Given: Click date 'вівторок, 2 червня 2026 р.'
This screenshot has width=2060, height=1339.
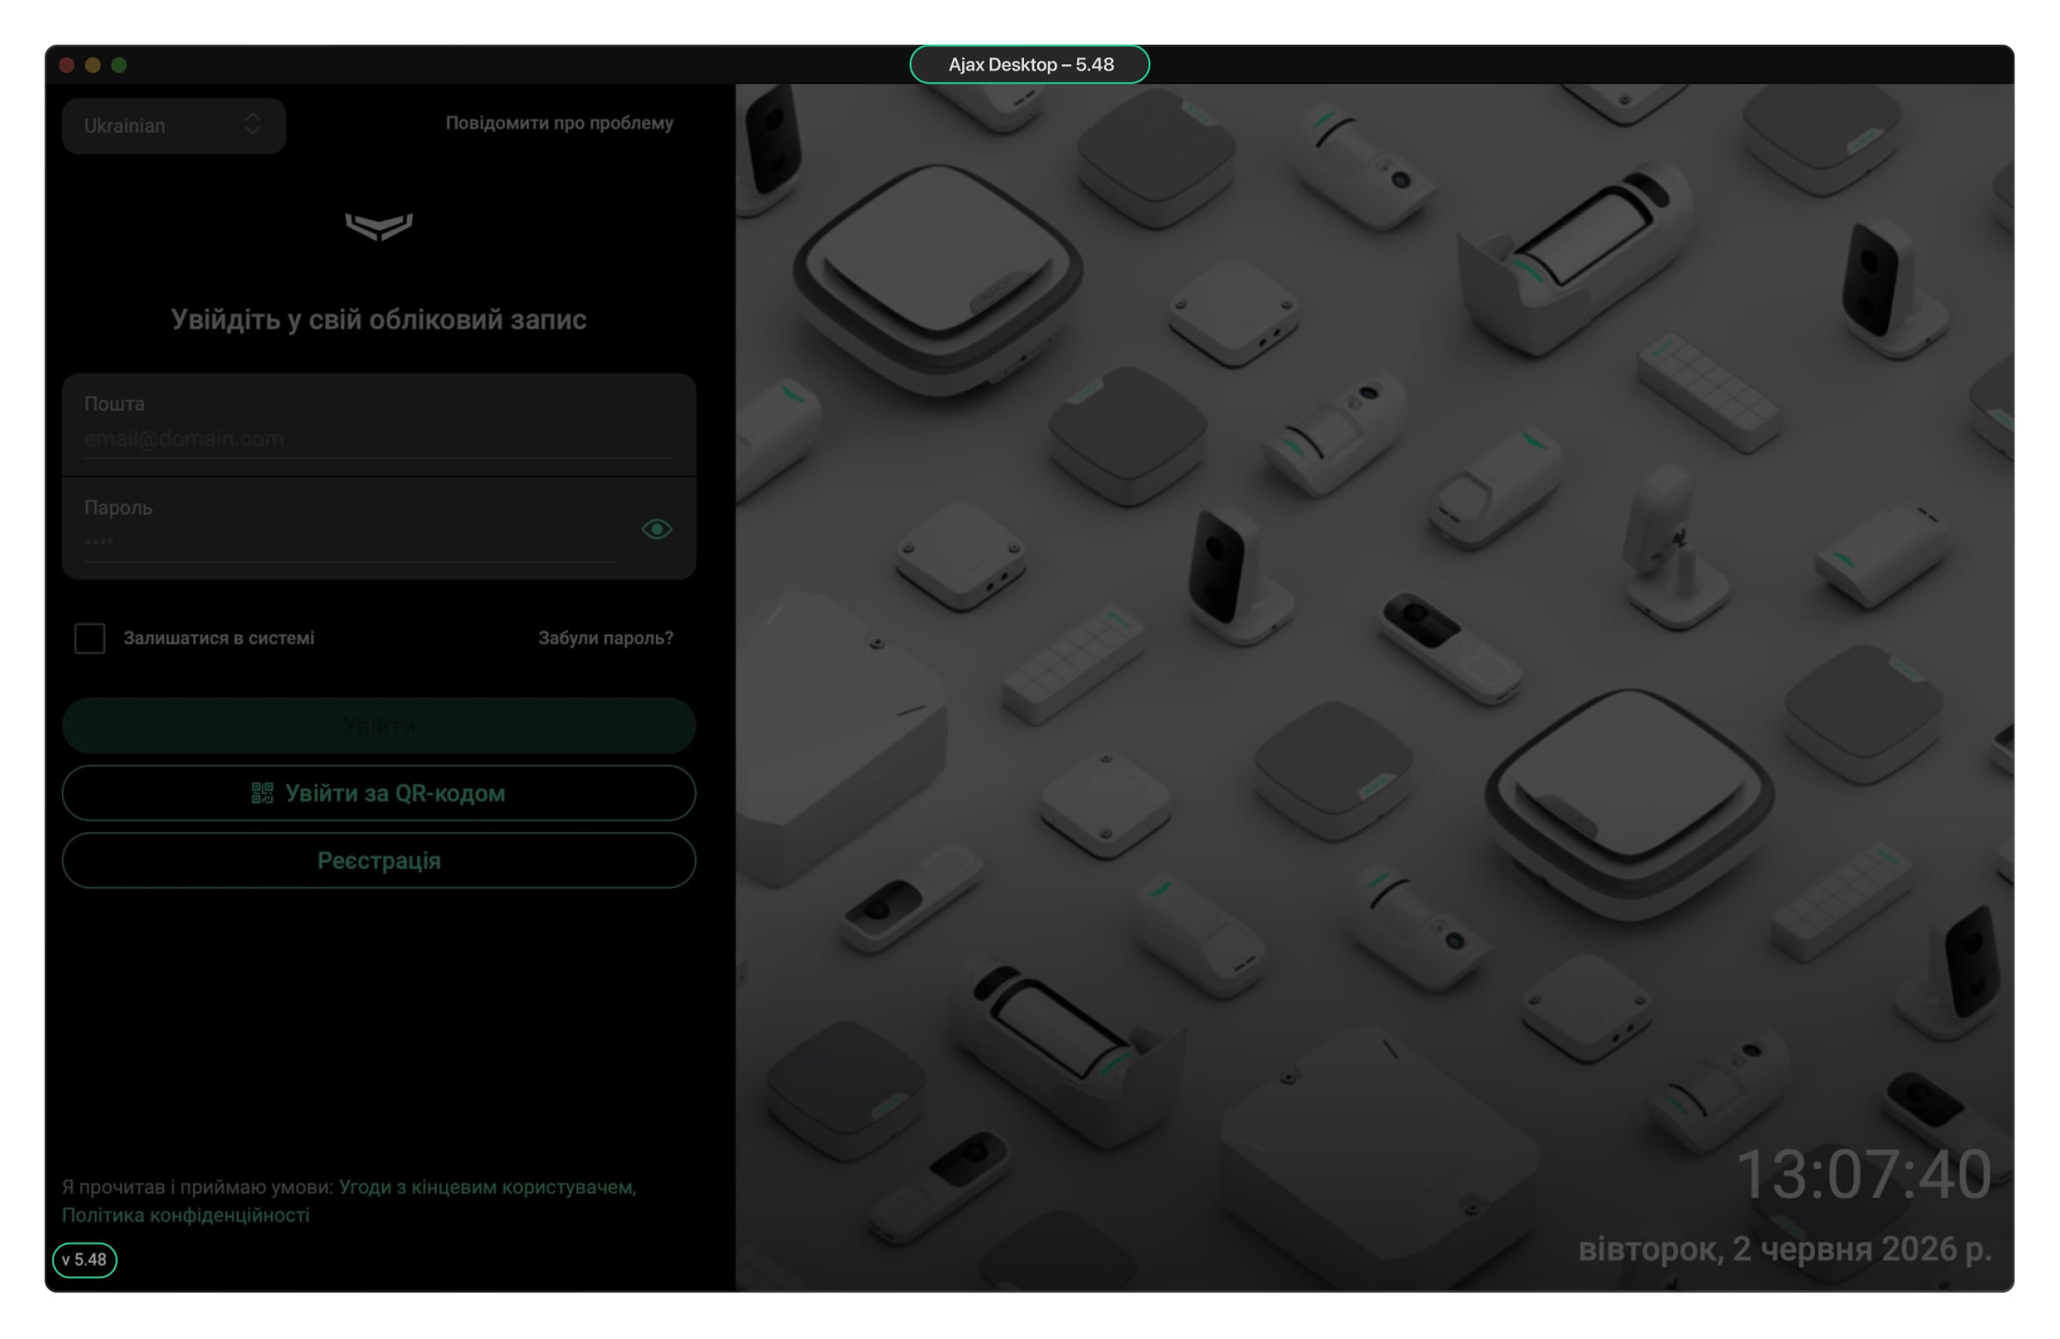Looking at the screenshot, I should click(x=1785, y=1250).
